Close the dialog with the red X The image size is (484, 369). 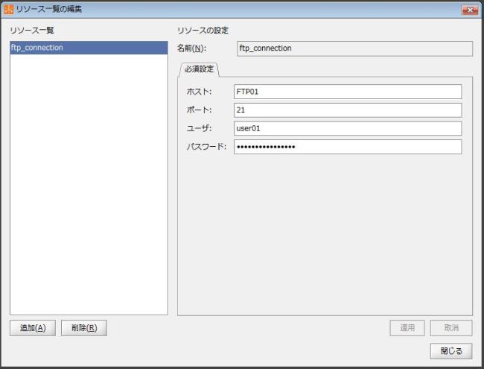point(469,9)
